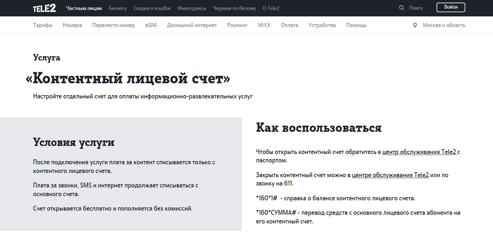
Task: Click the Условия услуги heading
Action: point(74,142)
